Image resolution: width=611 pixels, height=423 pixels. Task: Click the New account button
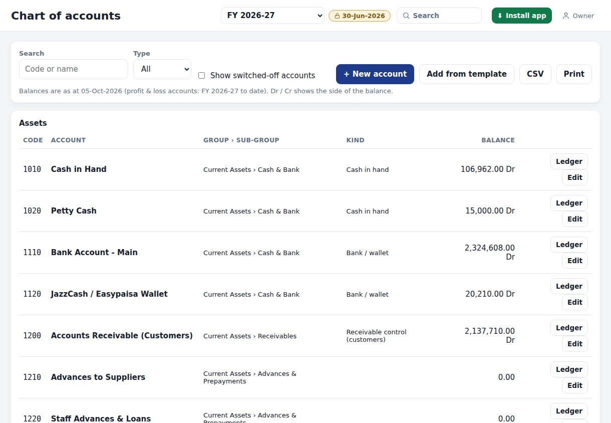pos(375,74)
